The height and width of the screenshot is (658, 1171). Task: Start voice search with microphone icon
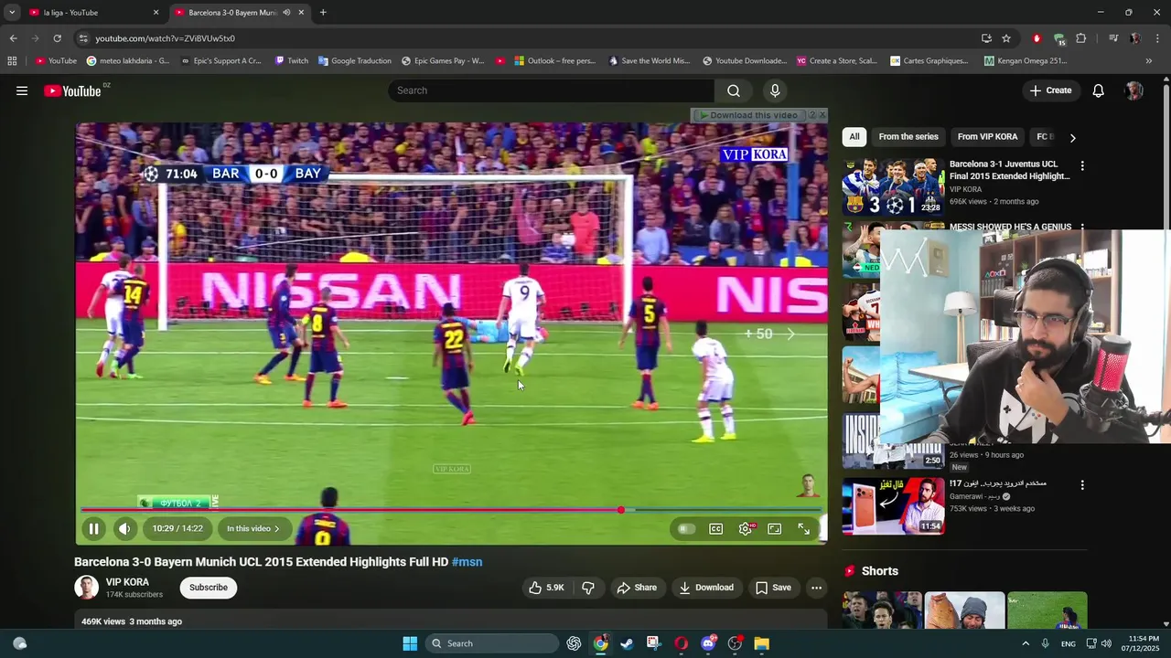[775, 90]
